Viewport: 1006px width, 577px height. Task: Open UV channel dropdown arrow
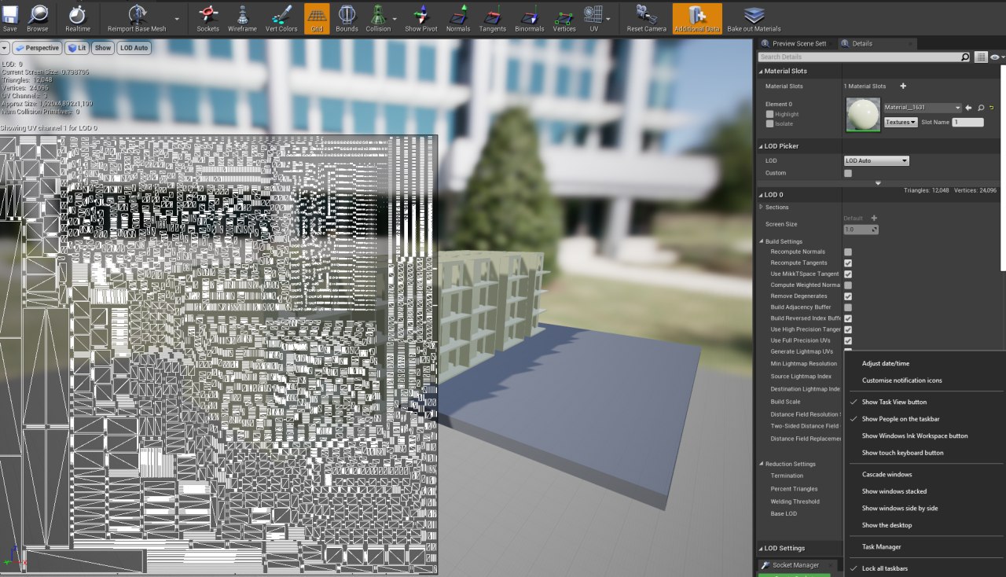(x=608, y=17)
